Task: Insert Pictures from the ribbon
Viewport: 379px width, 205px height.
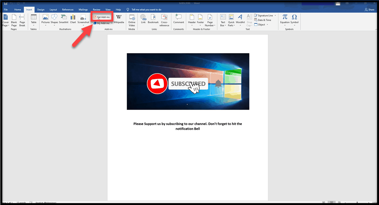Action: [x=45, y=20]
